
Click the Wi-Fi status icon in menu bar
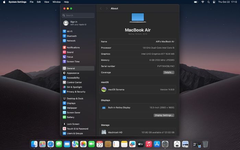tap(203, 2)
